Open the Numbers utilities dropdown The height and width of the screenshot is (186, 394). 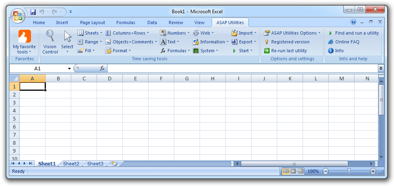(x=175, y=33)
